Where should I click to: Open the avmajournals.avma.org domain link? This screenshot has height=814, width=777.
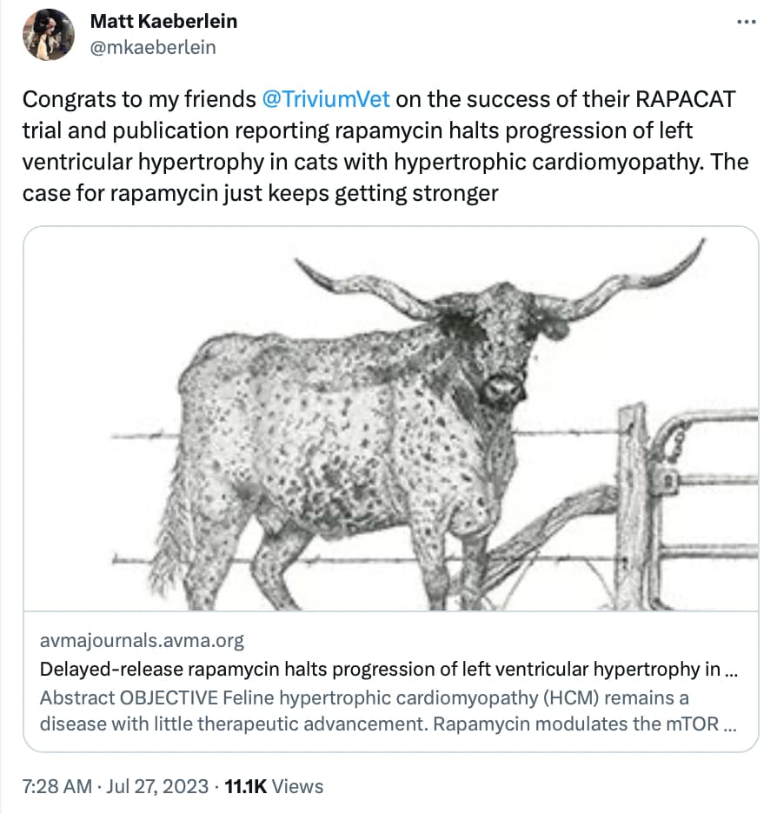[142, 641]
